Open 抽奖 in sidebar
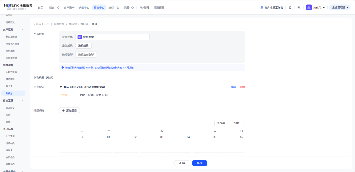355x172 pixels. (x=8, y=115)
